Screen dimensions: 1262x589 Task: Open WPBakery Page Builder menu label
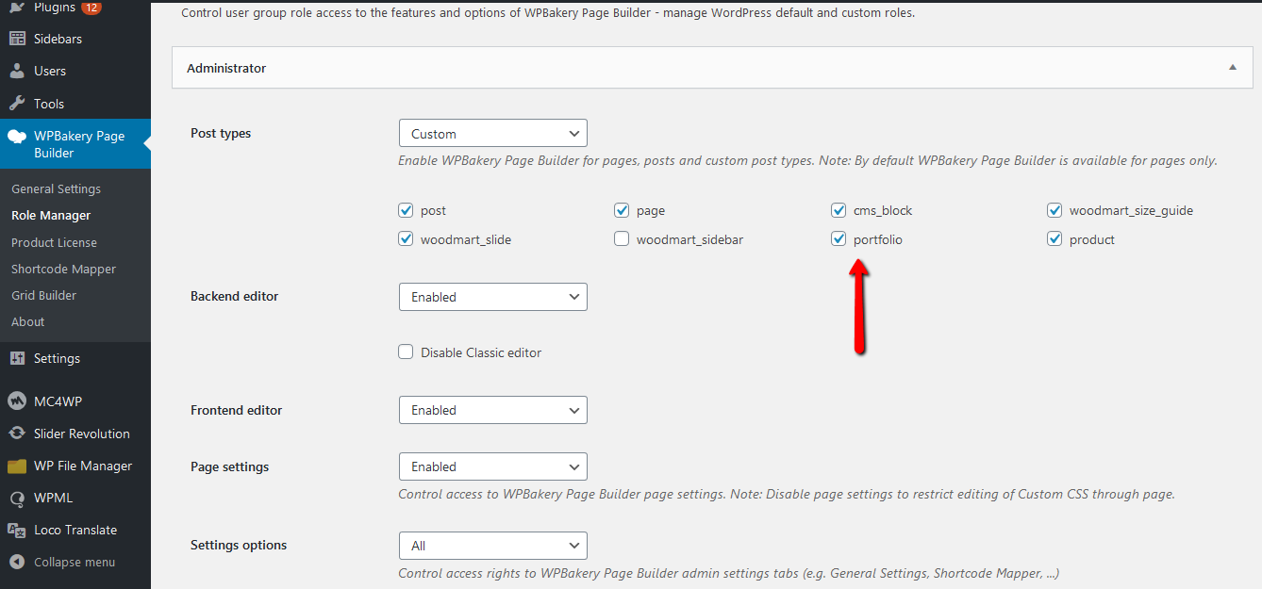pyautogui.click(x=79, y=144)
